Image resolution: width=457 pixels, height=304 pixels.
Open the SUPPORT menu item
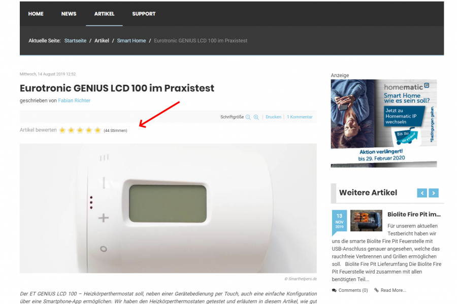tap(144, 14)
